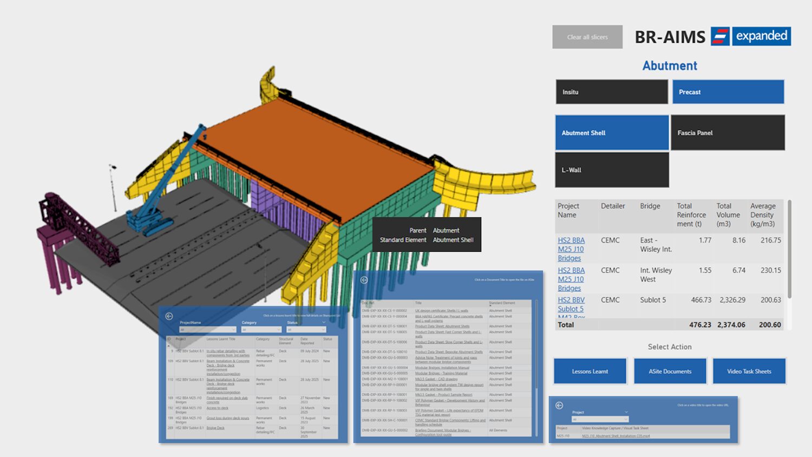Click the BR-AIMS red-blue logo icon
This screenshot has height=457, width=812.
pyautogui.click(x=719, y=36)
